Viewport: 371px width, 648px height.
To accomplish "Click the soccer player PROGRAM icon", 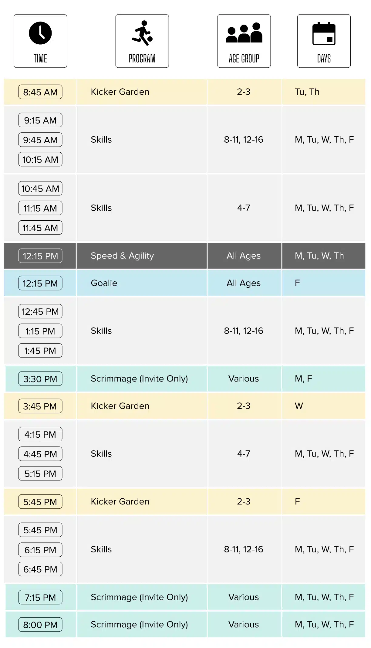I will (142, 33).
